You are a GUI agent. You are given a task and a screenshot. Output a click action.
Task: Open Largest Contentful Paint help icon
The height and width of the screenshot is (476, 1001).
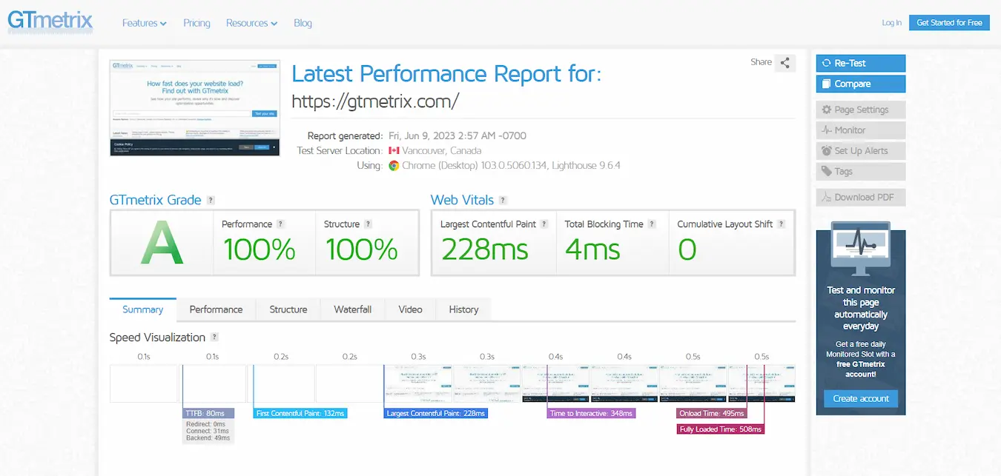(544, 224)
